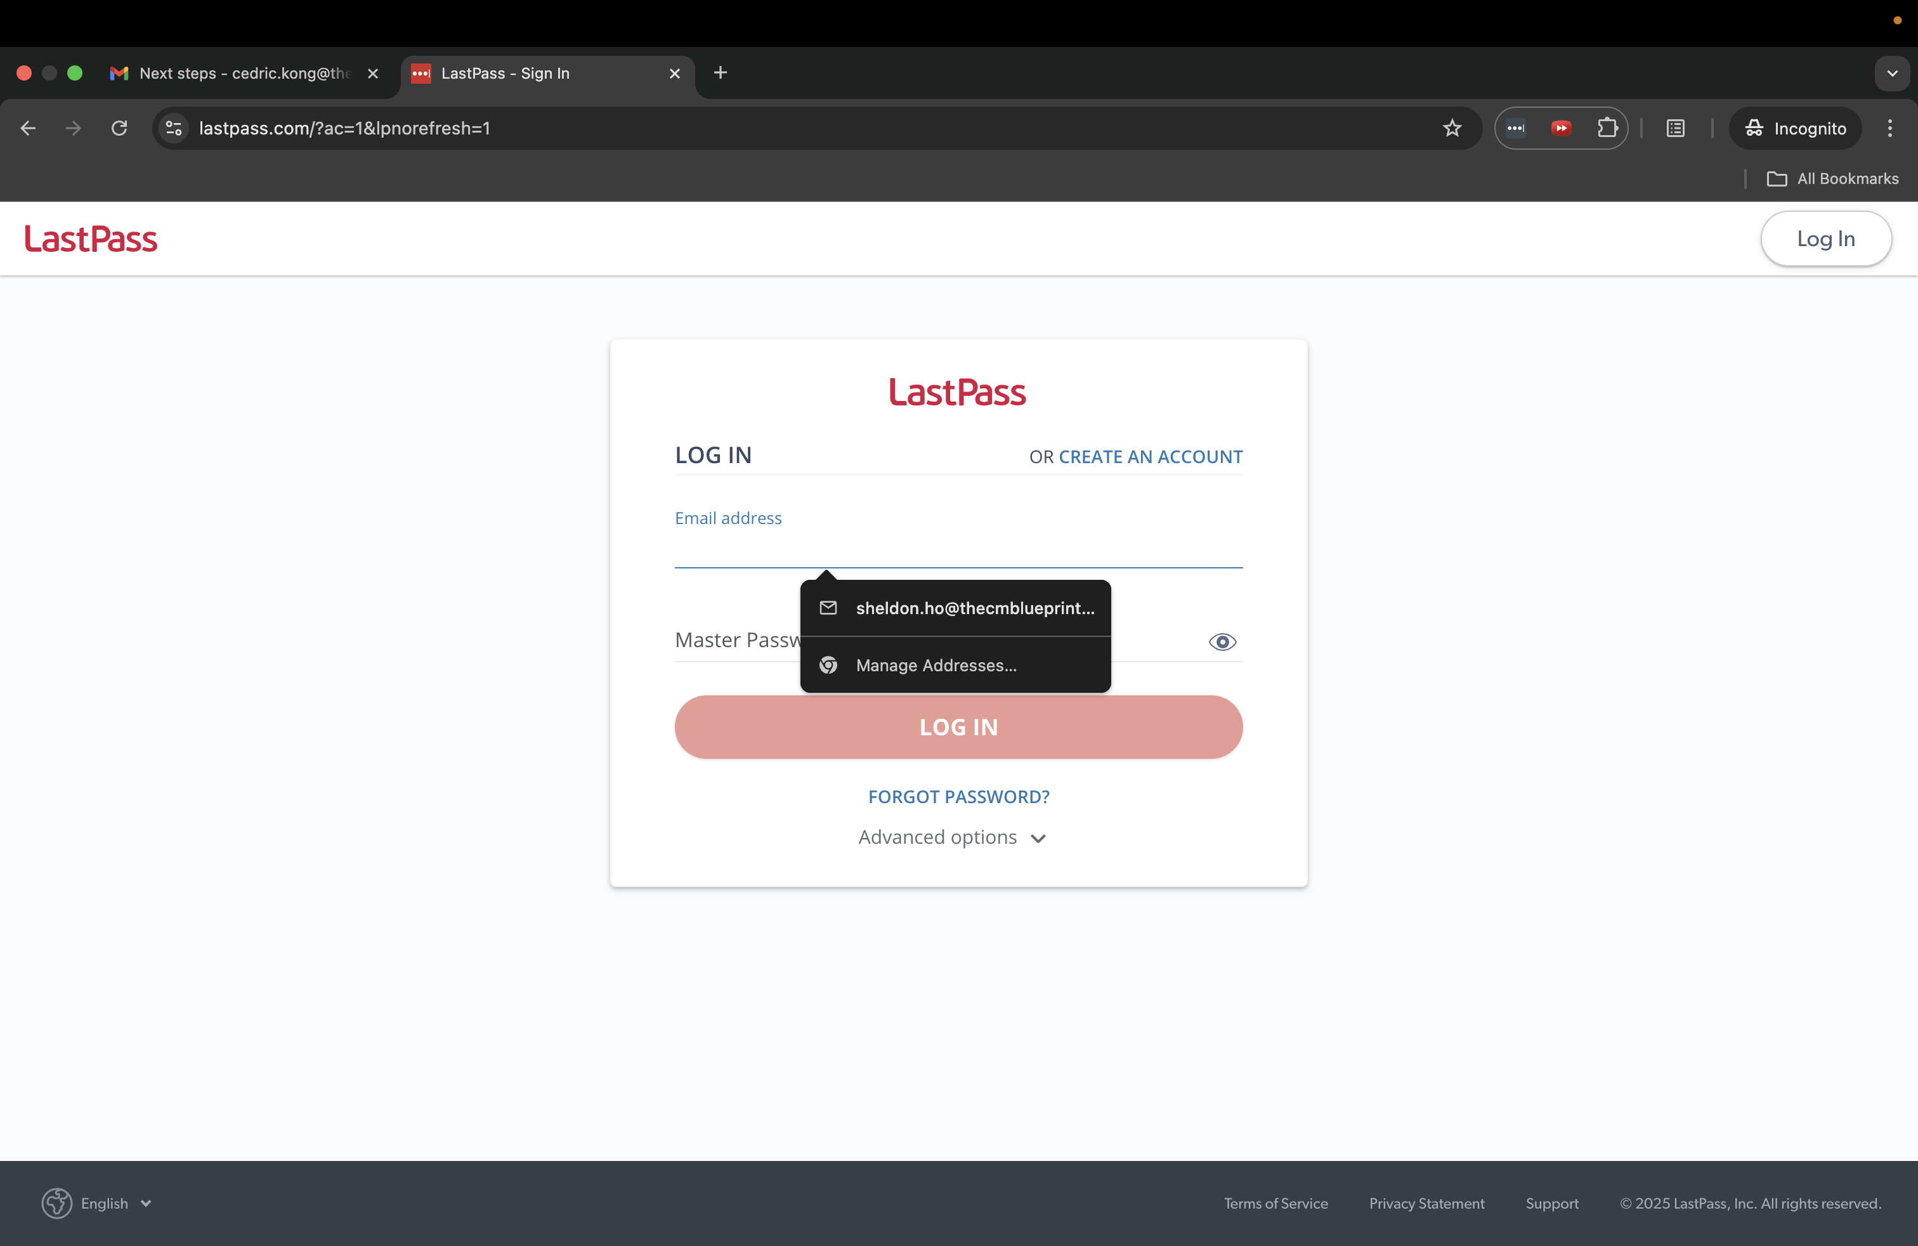Click Create an Account link
1918x1246 pixels.
1150,457
